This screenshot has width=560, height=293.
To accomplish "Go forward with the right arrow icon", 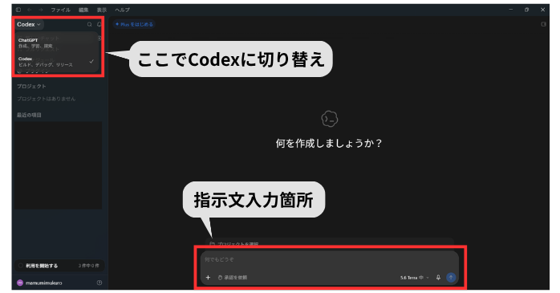I will (41, 10).
